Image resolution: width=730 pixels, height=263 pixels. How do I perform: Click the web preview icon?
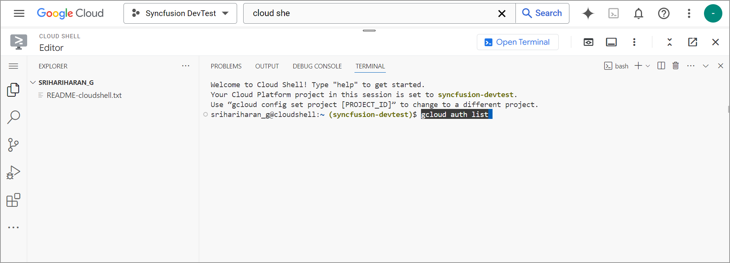pos(589,42)
